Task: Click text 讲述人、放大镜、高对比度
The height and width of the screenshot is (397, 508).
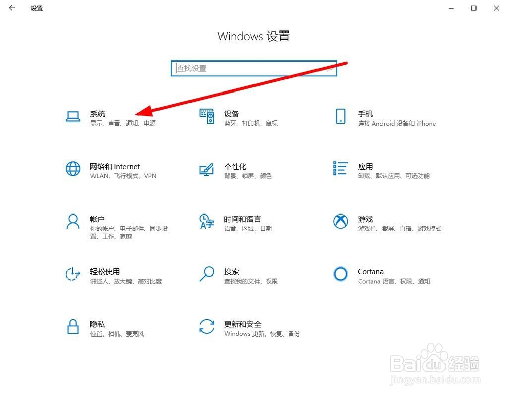Action: coord(125,281)
